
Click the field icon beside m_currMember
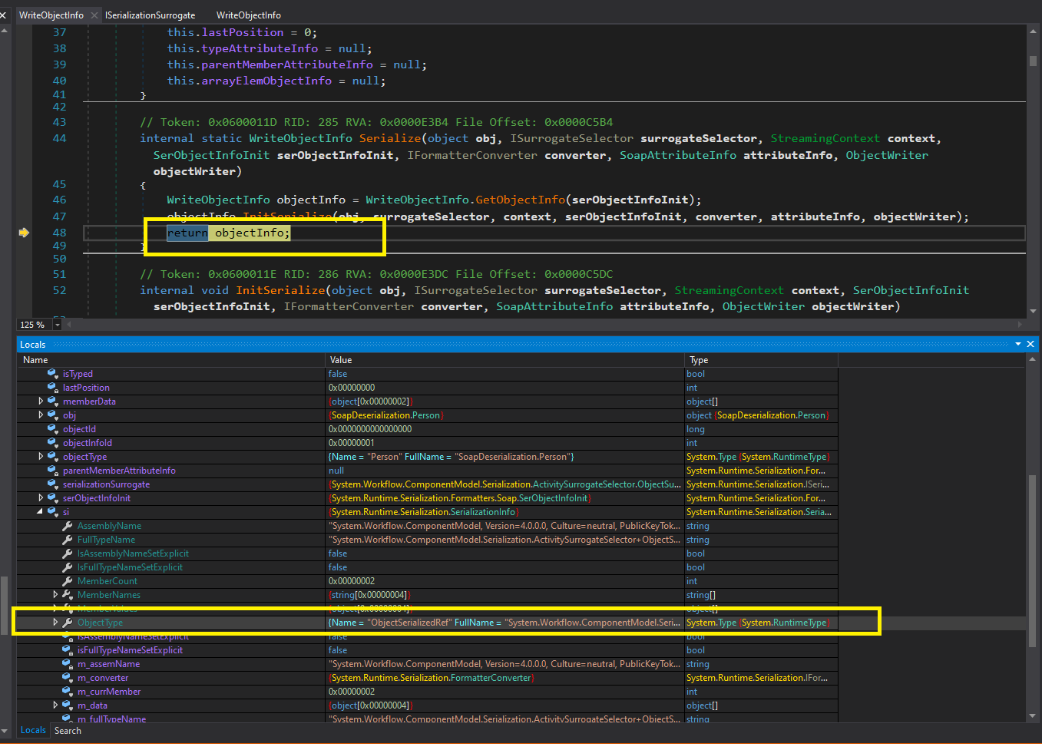coord(68,692)
